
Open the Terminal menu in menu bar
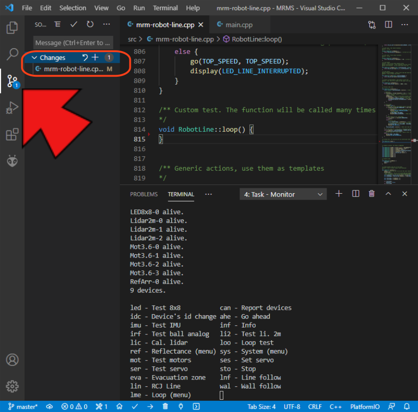165,8
